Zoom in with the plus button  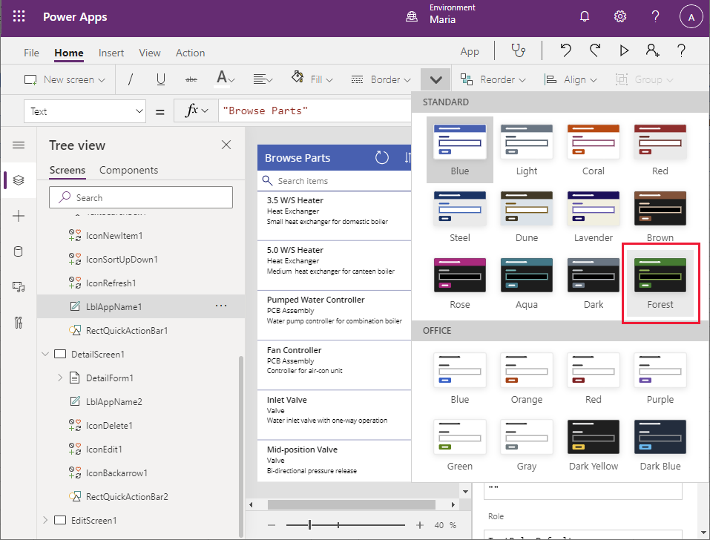click(x=420, y=525)
